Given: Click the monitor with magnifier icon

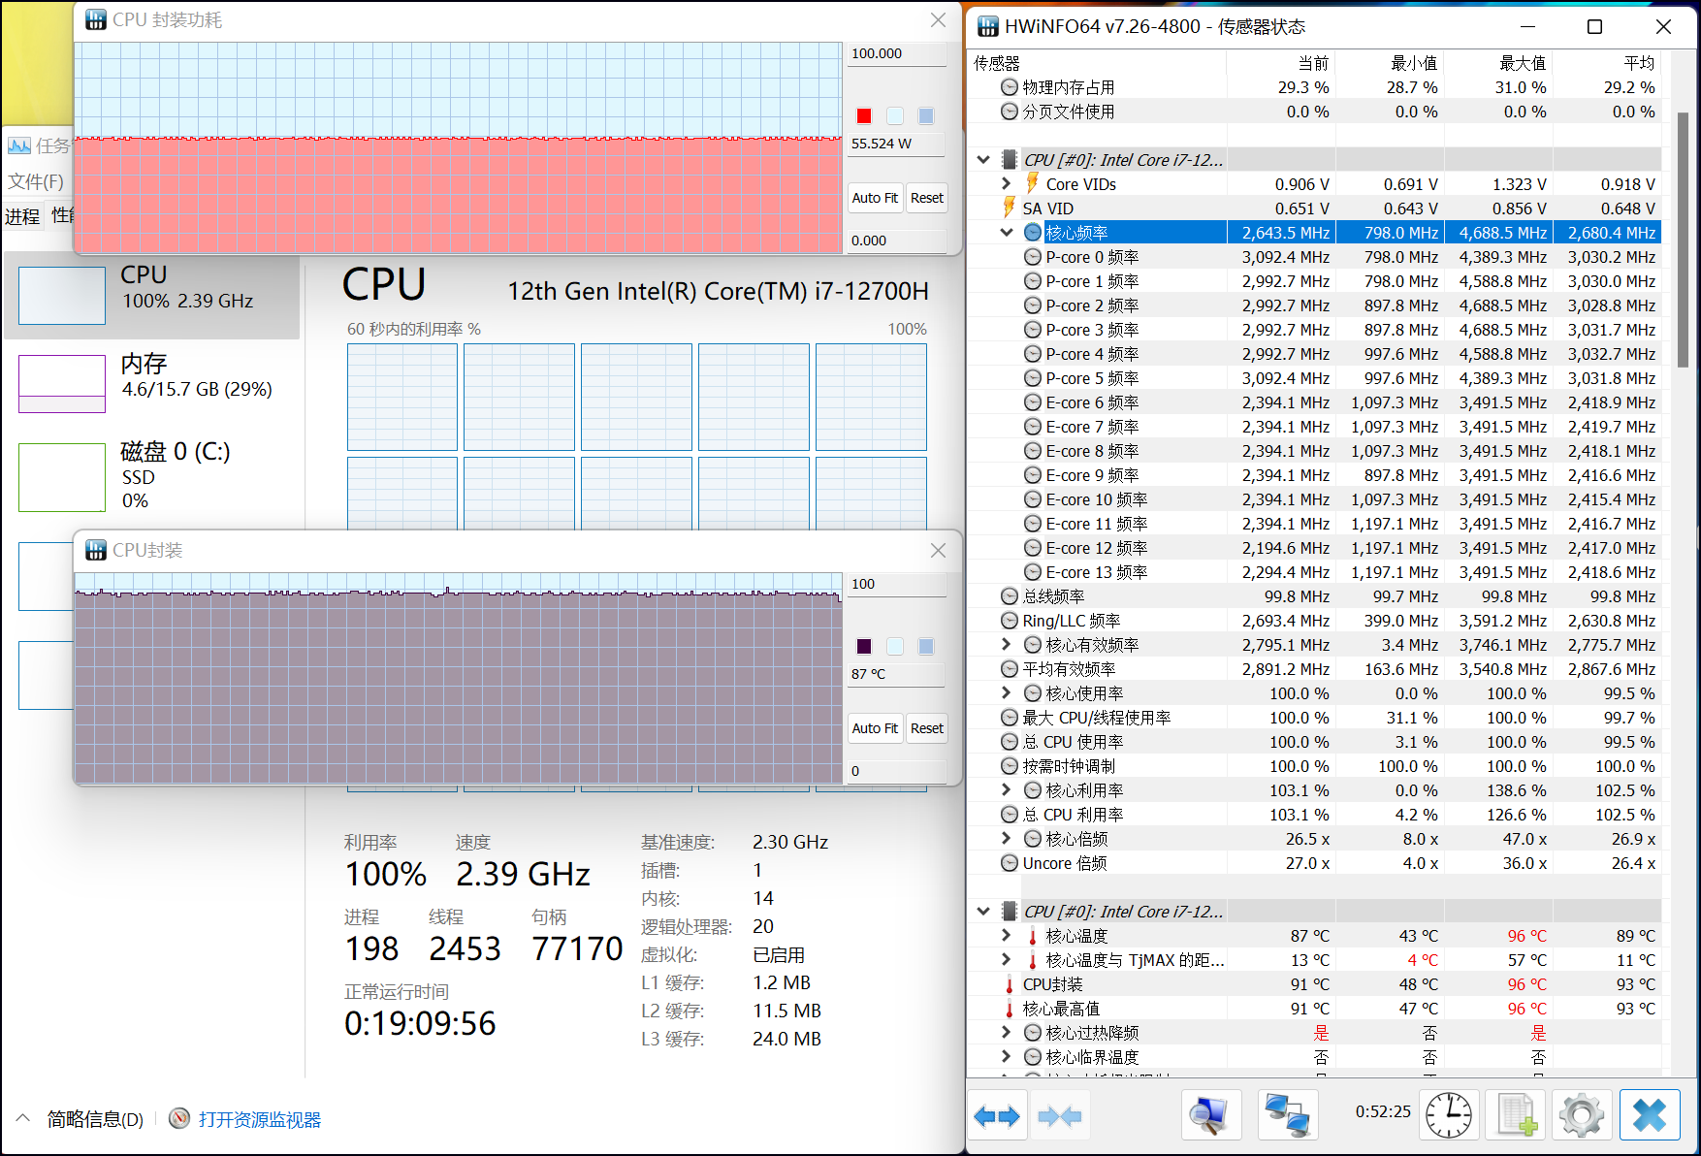Looking at the screenshot, I should 1210,1115.
